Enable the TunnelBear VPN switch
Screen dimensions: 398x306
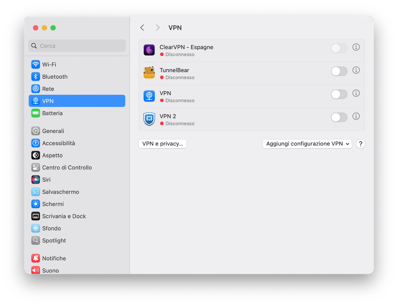pos(339,71)
